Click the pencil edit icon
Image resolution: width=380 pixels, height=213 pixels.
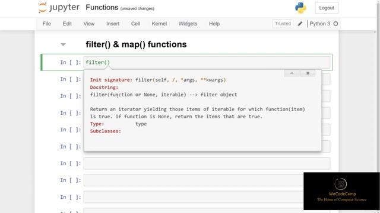[300, 24]
